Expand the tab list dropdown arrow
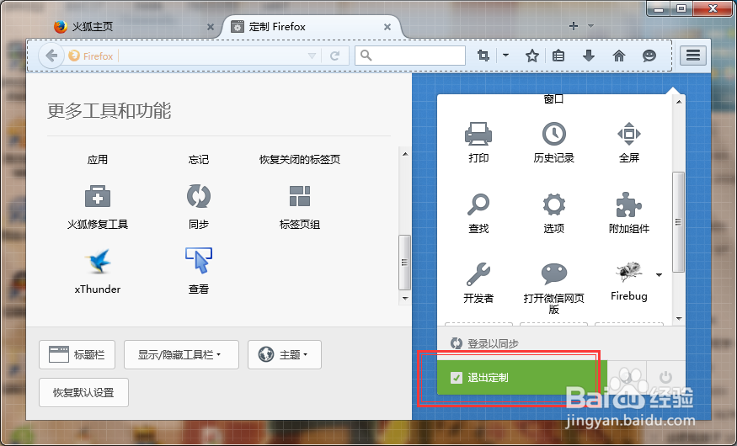Screen dimensions: 737x446 pyautogui.click(x=590, y=26)
